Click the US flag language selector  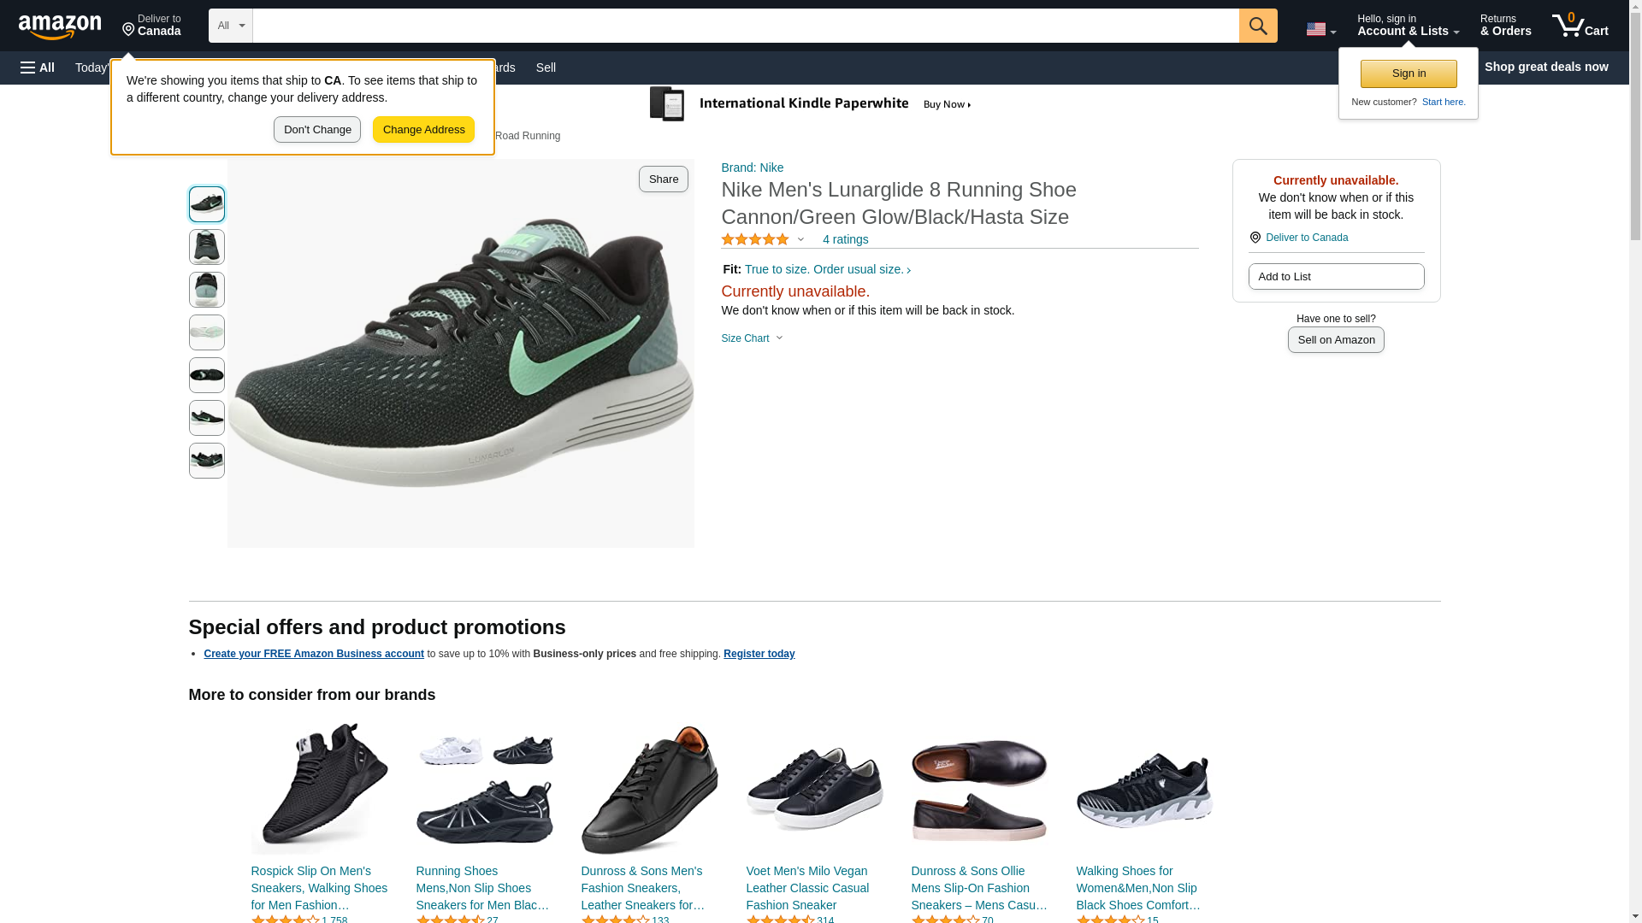tap(1320, 29)
